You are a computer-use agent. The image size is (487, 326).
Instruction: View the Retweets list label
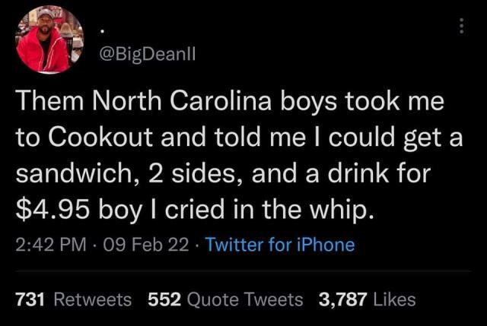click(x=90, y=299)
